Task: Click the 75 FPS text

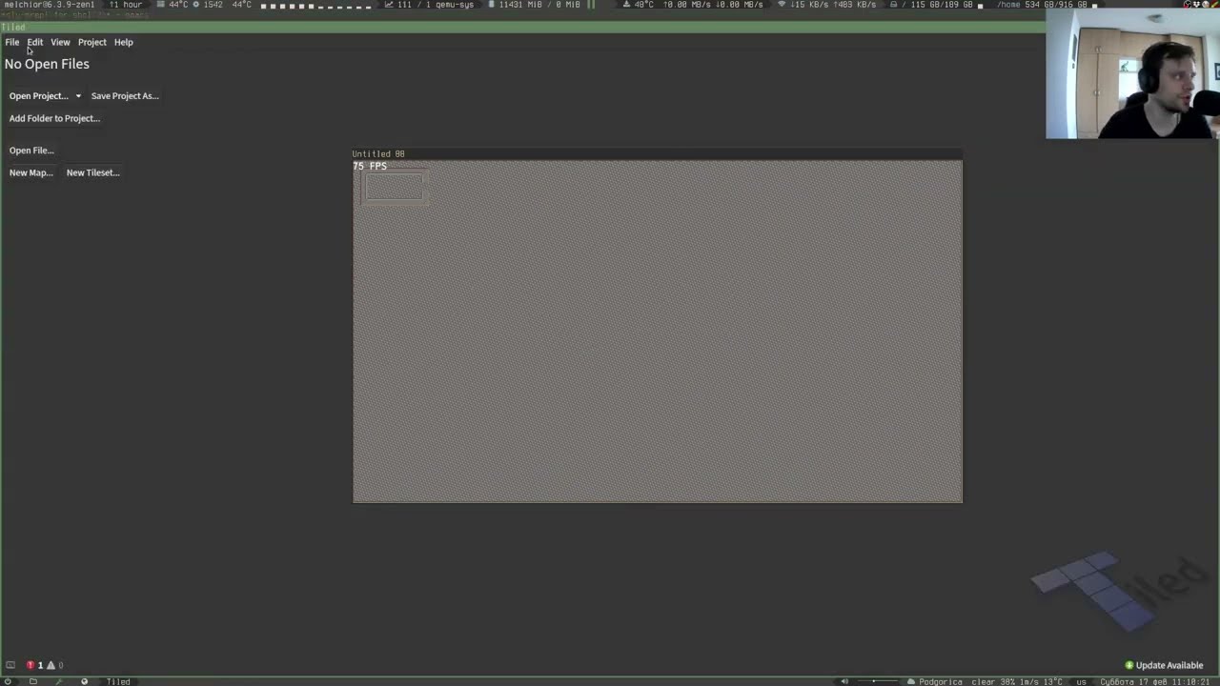Action: coord(370,166)
